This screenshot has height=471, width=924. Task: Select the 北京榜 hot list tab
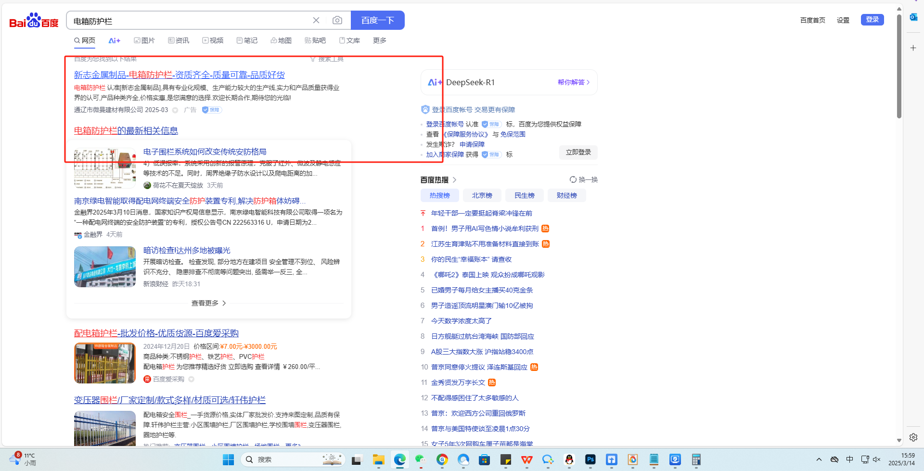(x=482, y=195)
